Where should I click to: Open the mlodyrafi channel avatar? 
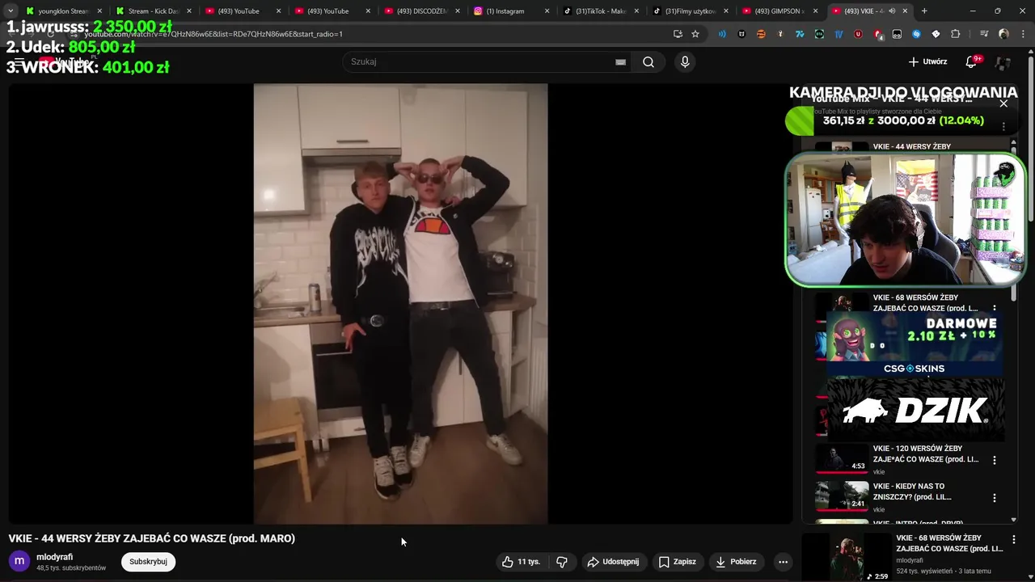19,561
